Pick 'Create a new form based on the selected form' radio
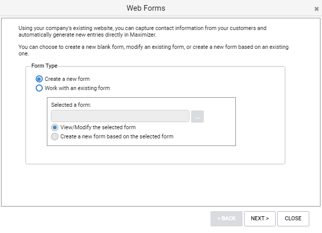Viewport: 322px width, 233px height. tap(55, 137)
